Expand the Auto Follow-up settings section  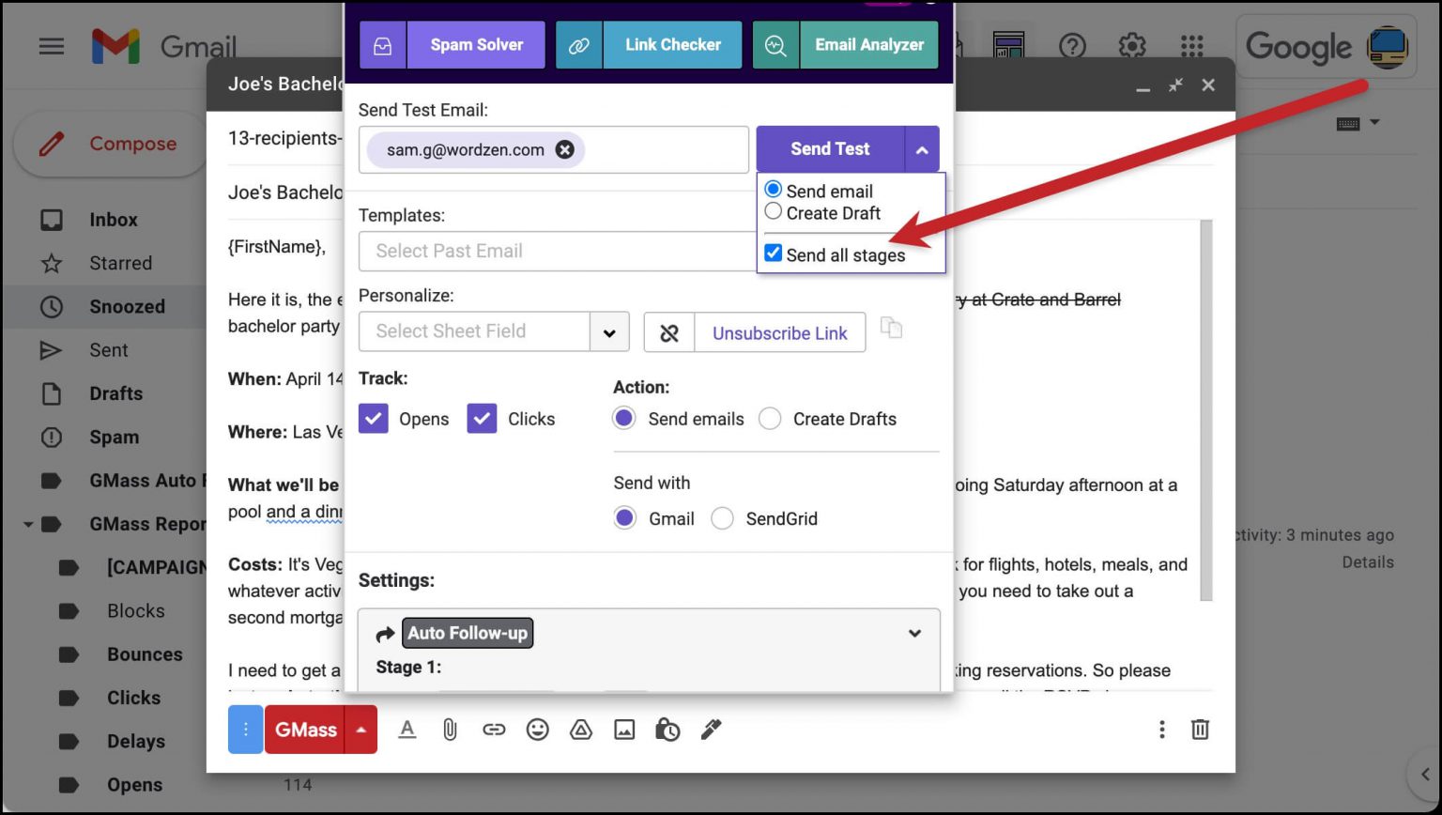(913, 634)
